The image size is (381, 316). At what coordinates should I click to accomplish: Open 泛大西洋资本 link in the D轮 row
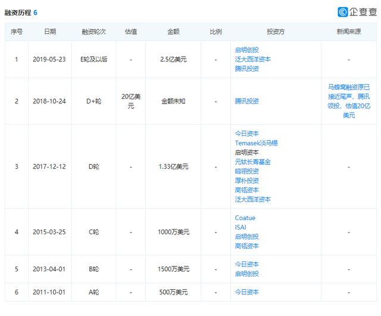[x=252, y=199]
